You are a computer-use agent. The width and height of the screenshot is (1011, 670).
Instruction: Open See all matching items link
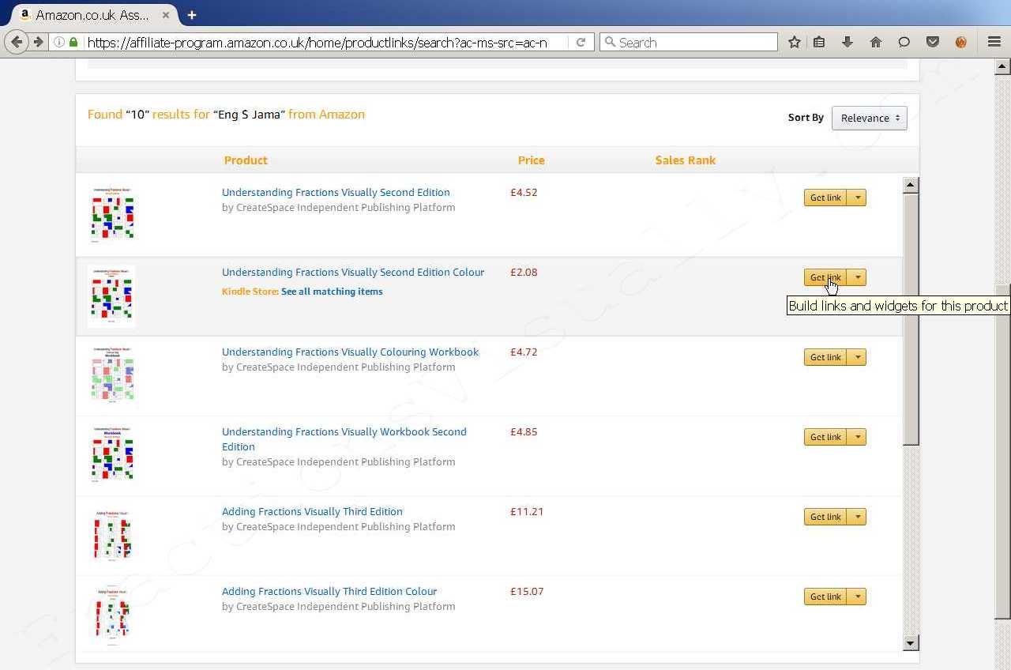point(332,292)
